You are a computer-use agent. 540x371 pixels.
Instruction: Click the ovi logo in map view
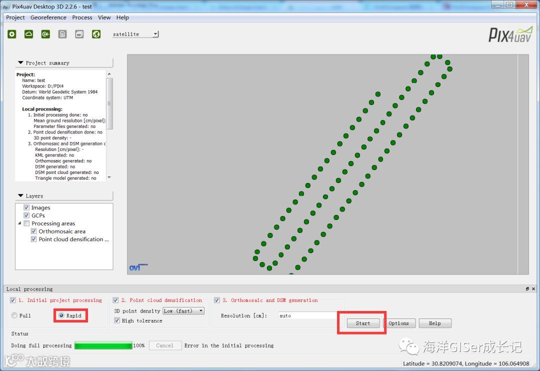point(138,267)
